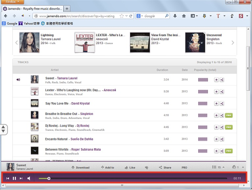The image size is (252, 190).
Task: Open a new tab with plus button
Action: tap(67, 9)
